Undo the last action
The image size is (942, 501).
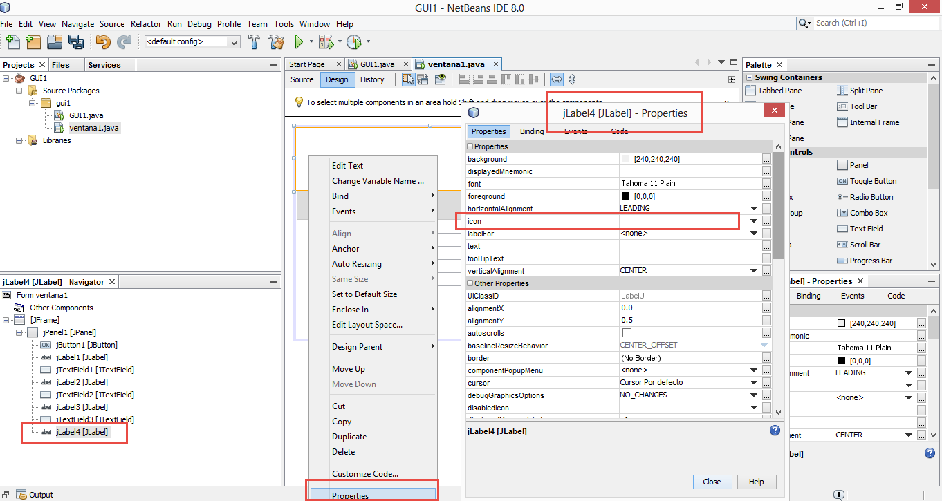click(102, 42)
